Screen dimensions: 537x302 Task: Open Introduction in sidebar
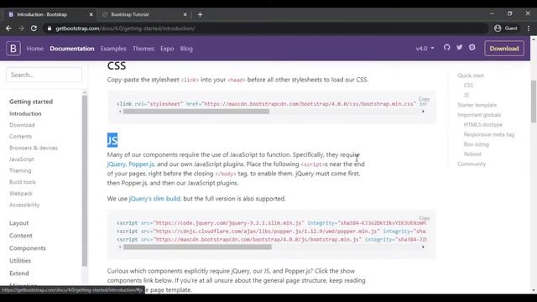point(25,113)
